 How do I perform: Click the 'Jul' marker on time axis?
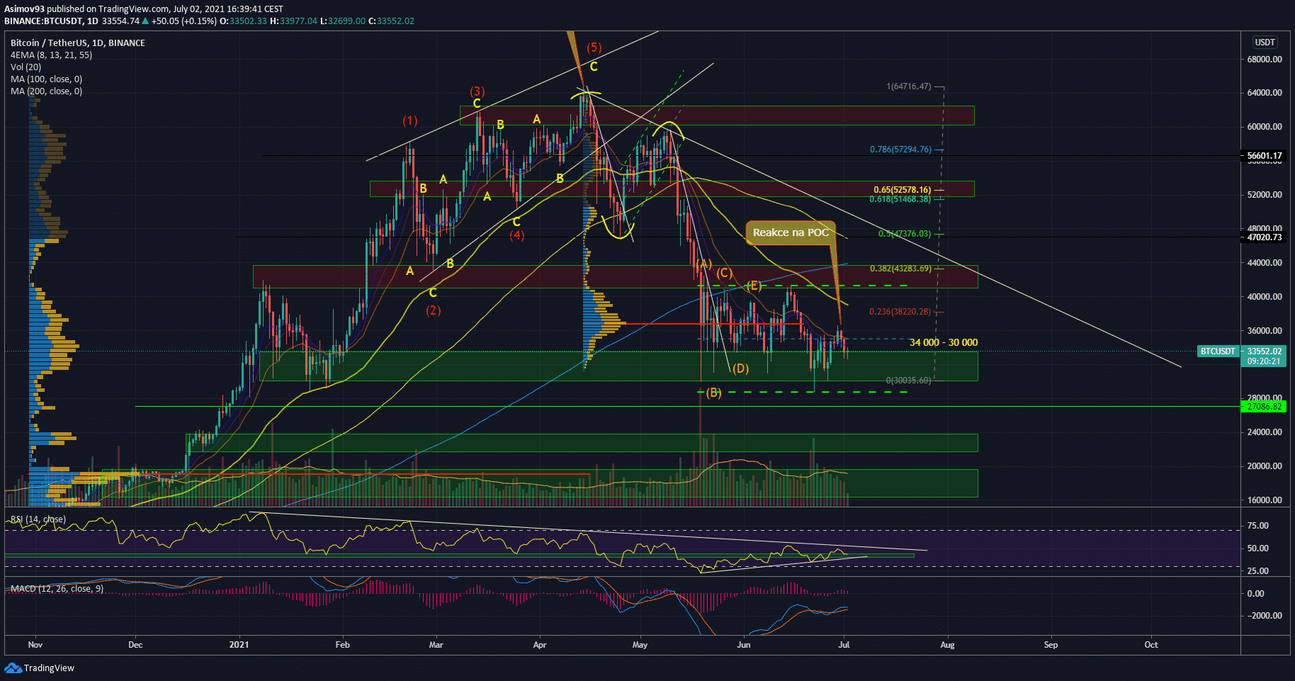point(844,645)
